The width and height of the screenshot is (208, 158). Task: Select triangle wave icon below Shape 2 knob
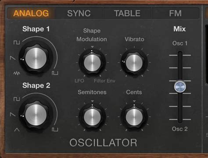pos(17,130)
